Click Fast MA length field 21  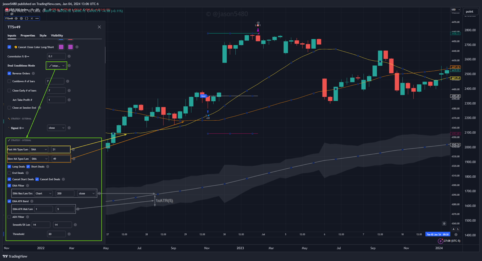point(60,149)
